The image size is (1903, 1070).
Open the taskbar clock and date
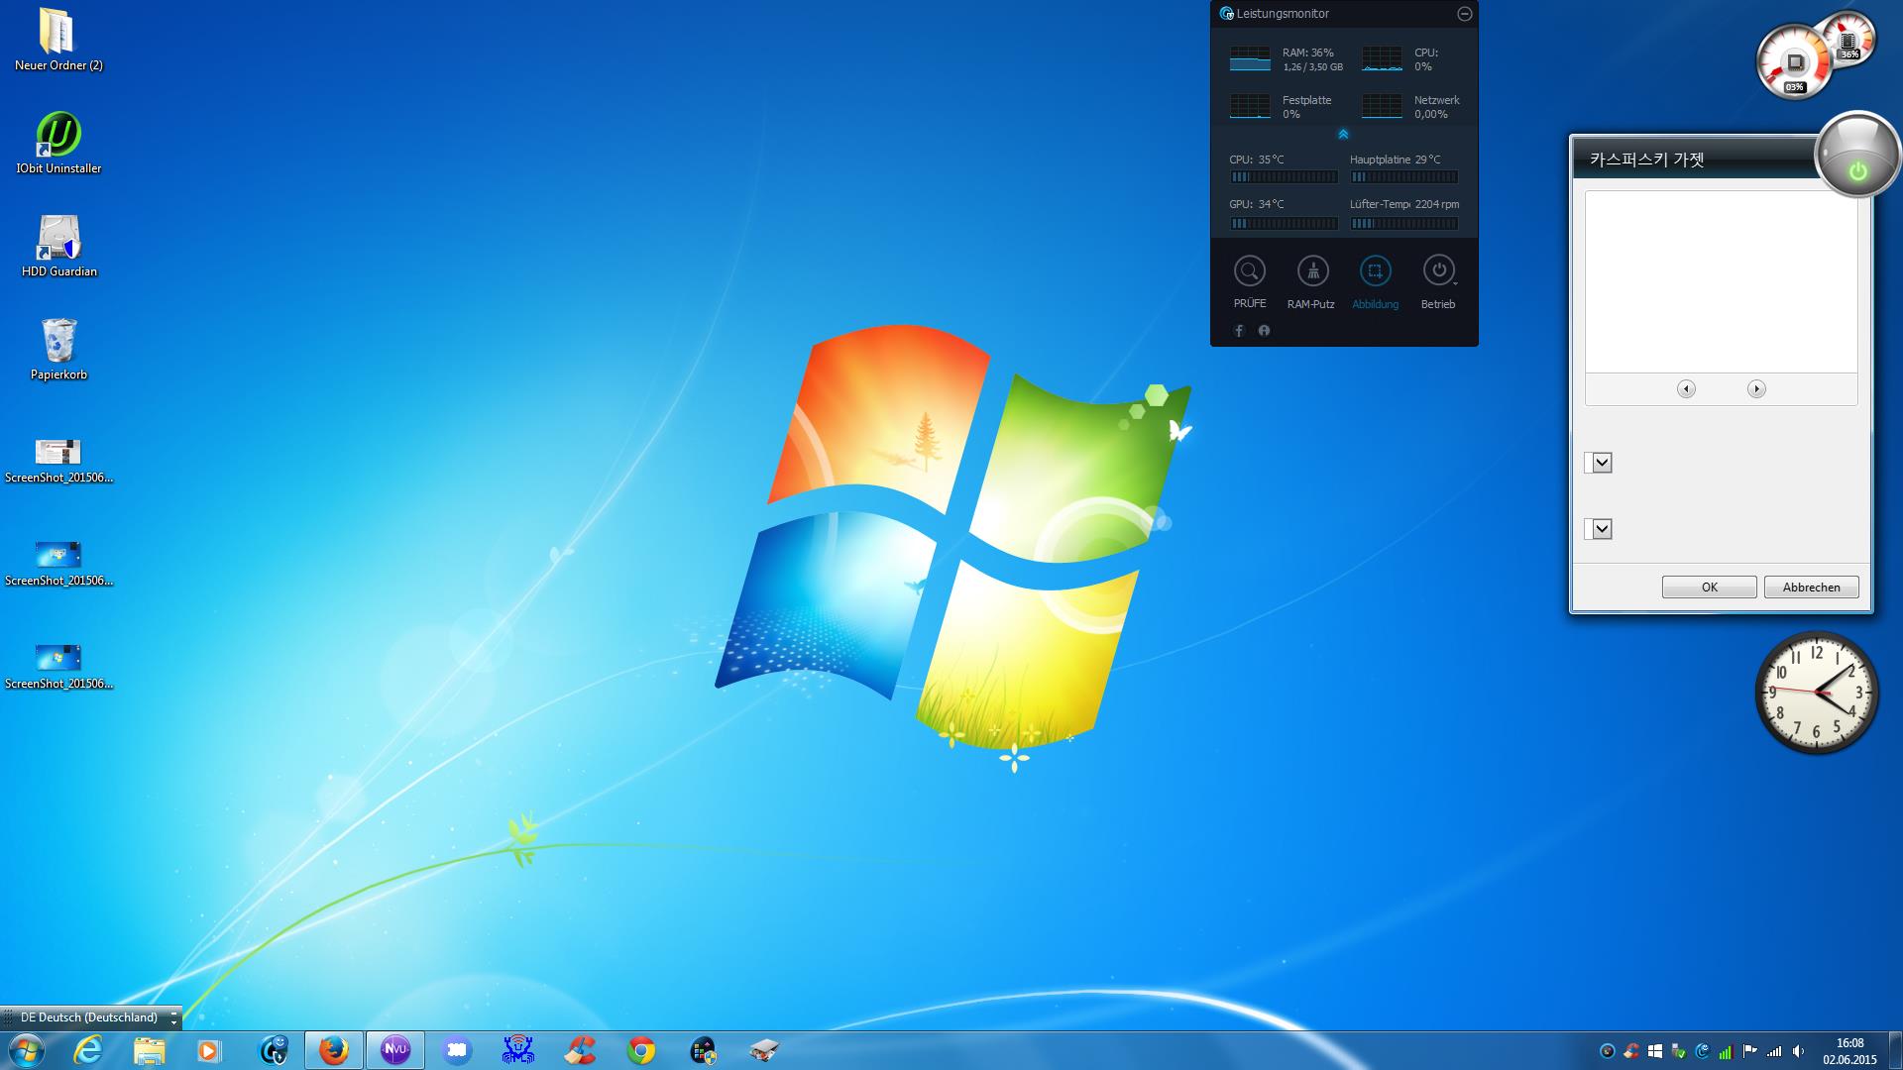point(1849,1051)
